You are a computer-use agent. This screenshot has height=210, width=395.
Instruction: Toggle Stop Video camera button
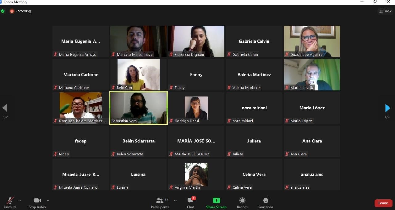pos(37,200)
